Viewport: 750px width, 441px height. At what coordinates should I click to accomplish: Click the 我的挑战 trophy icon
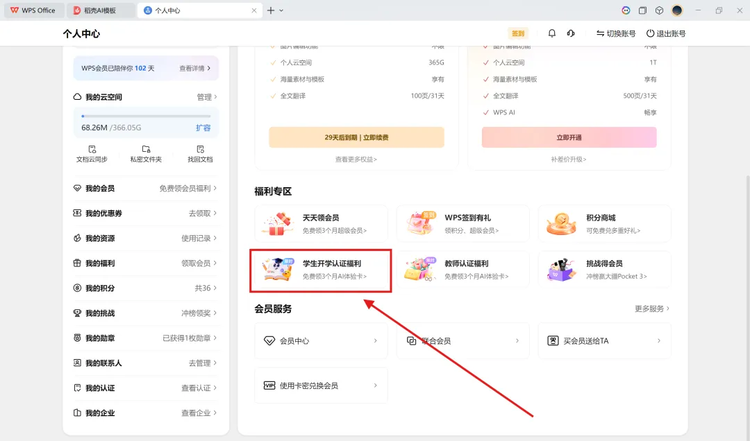77,313
